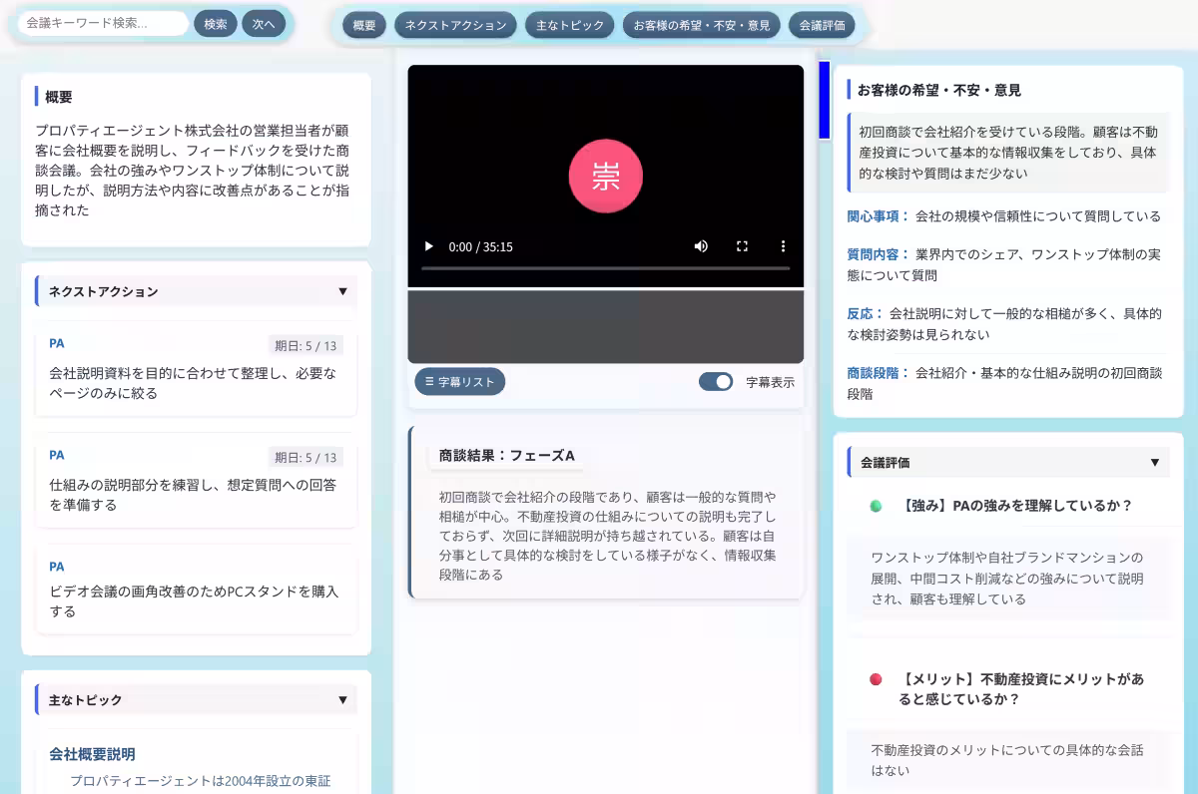Collapse the ネクストアクション section
The width and height of the screenshot is (1198, 794).
pos(343,290)
